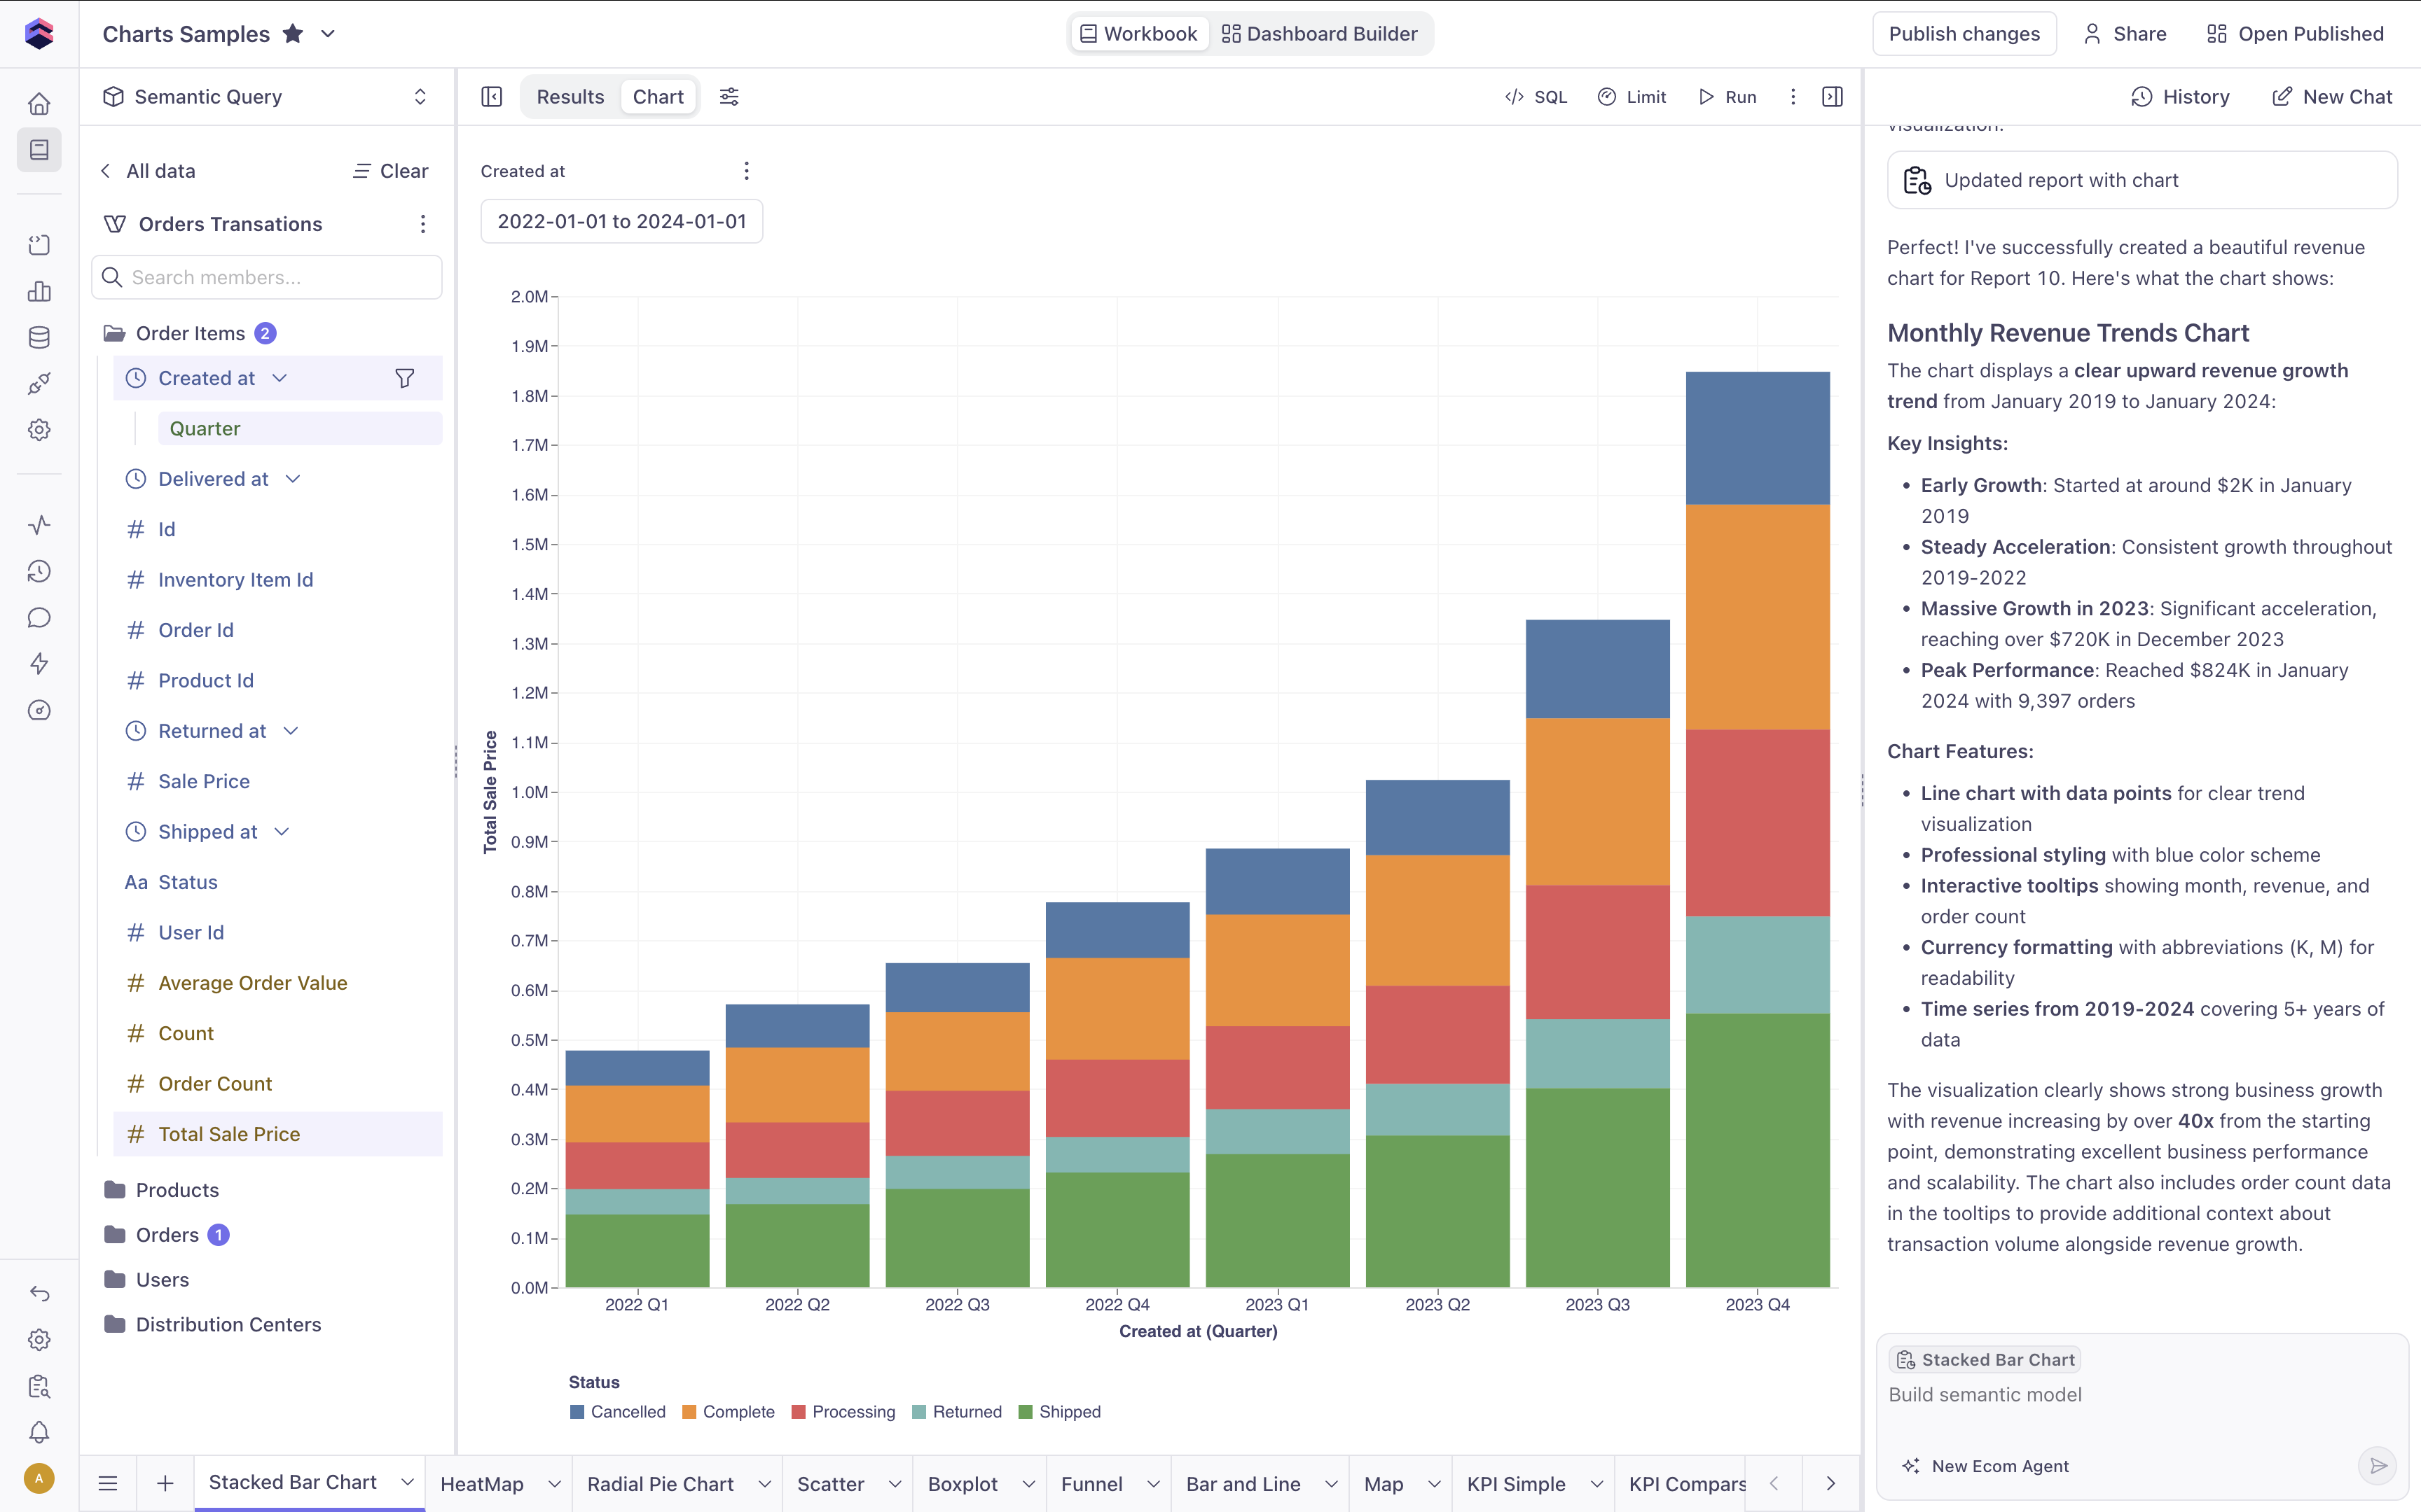The width and height of the screenshot is (2421, 1512).
Task: Select the Radial Pie Chart tab
Action: [x=661, y=1484]
